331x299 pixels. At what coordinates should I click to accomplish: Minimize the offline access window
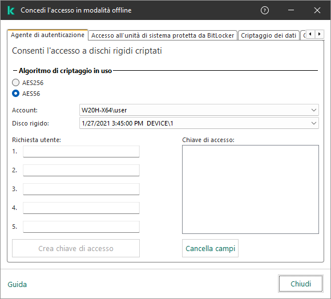click(291, 10)
